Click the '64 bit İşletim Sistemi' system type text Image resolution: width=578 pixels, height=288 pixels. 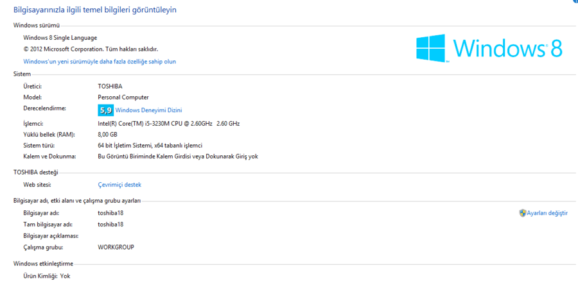tap(150, 146)
